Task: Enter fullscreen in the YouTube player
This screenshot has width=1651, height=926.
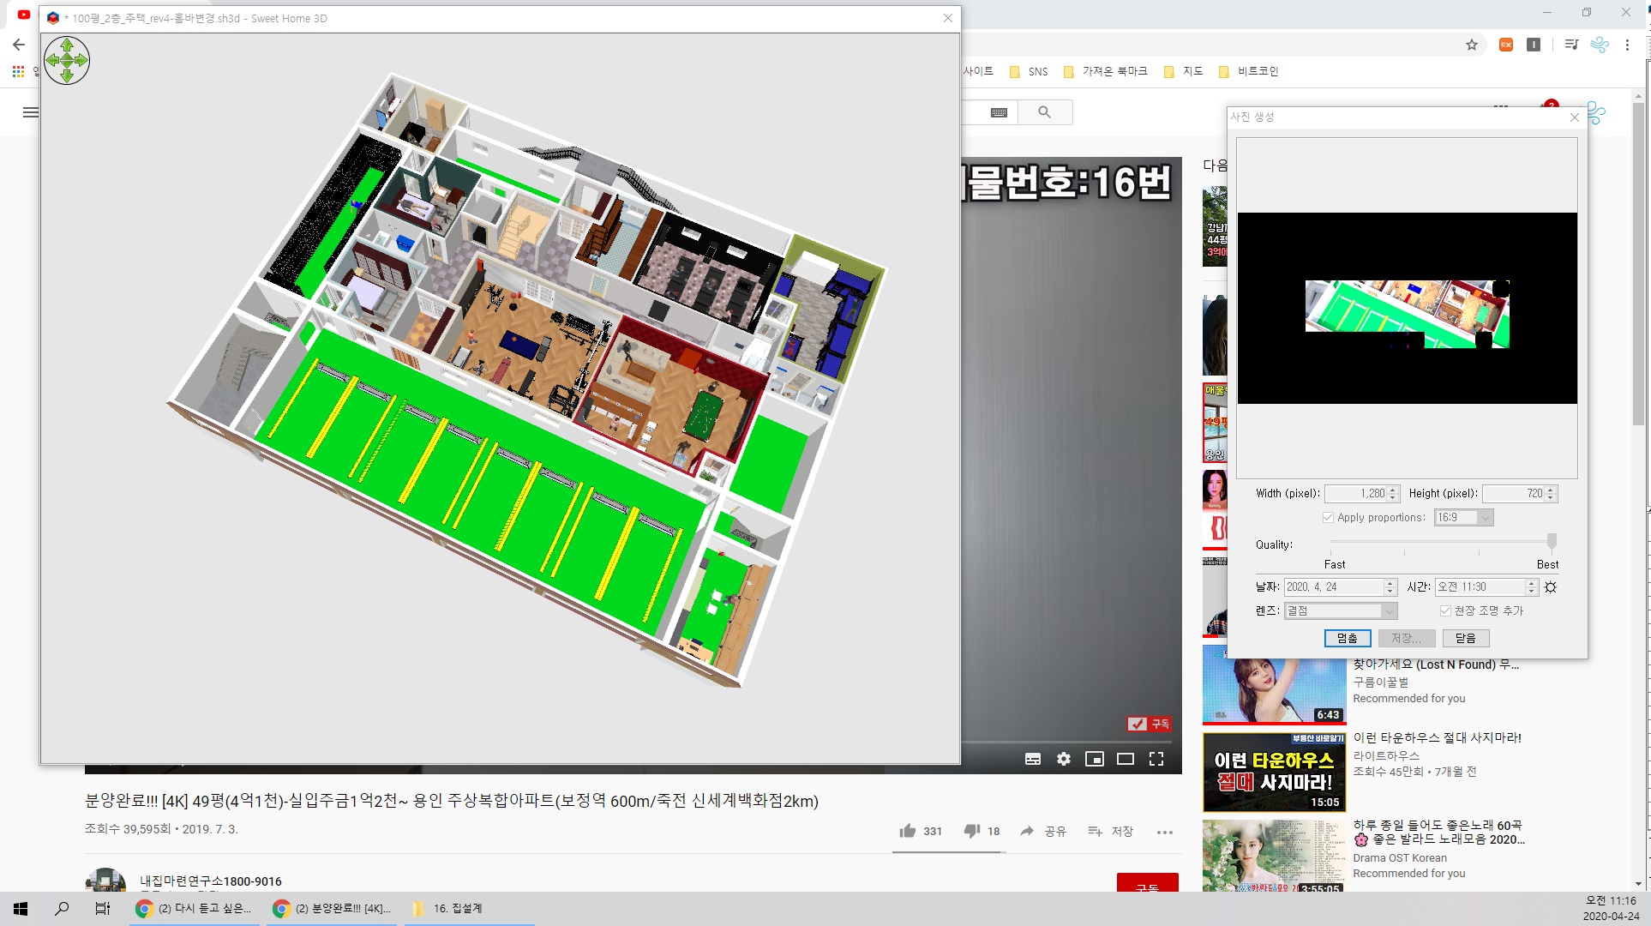Action: [1156, 759]
